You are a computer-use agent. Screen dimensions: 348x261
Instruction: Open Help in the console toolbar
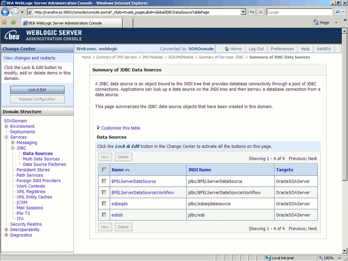305,49
